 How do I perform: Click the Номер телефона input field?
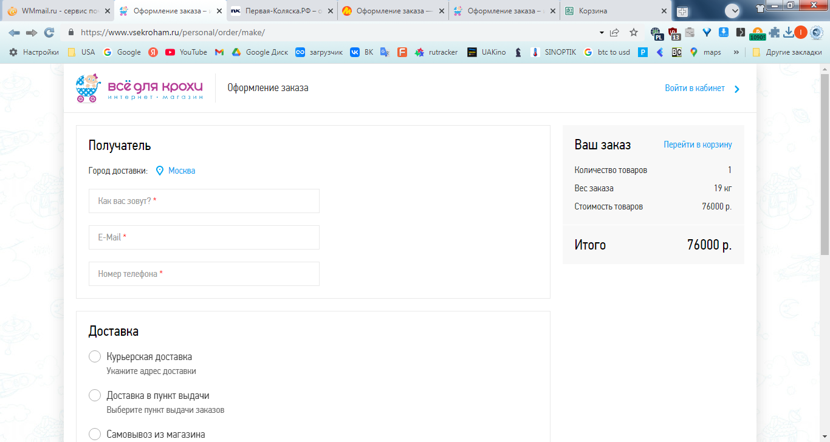(x=204, y=274)
